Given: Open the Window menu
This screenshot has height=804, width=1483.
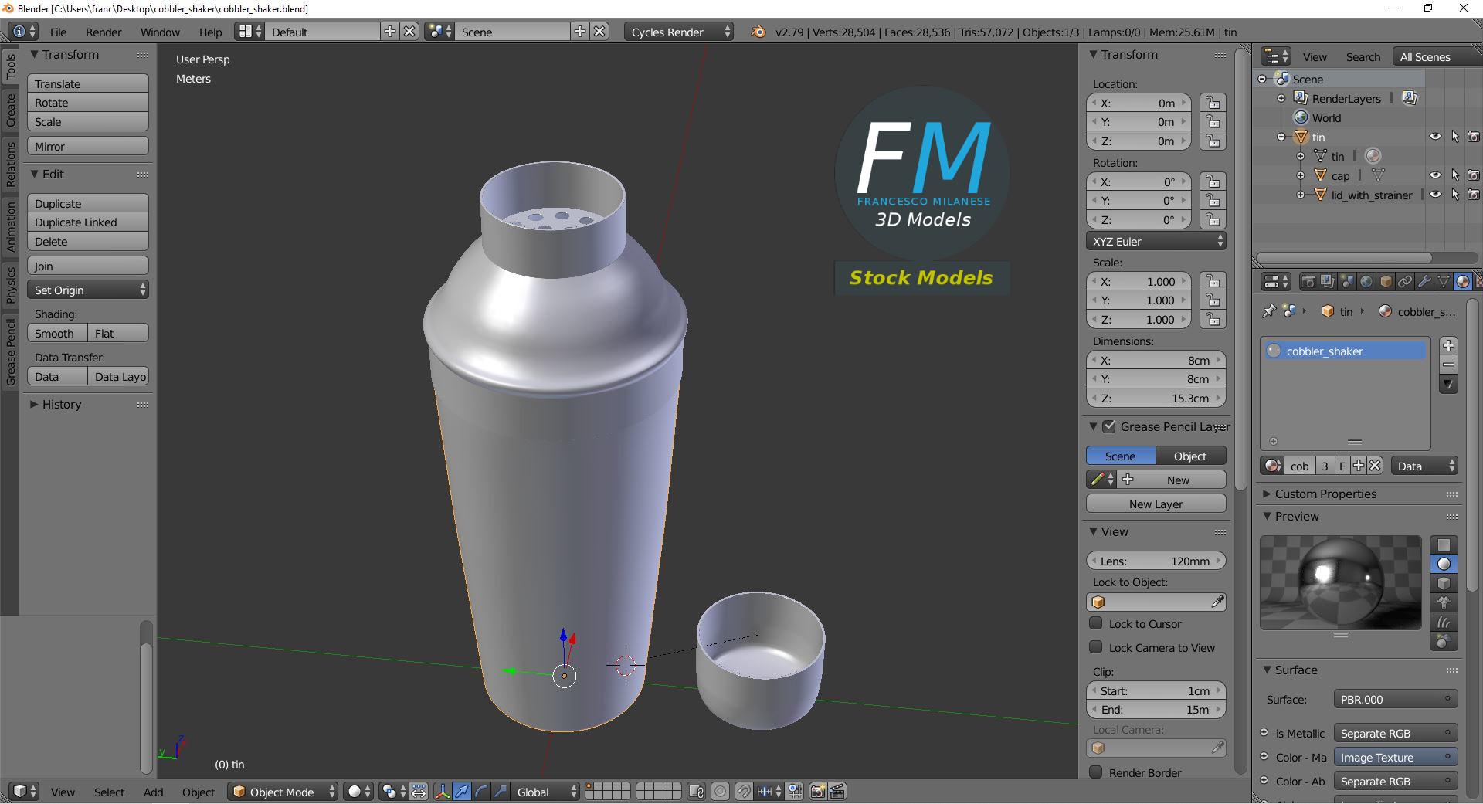Looking at the screenshot, I should tap(160, 32).
